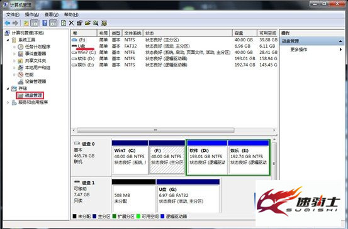Viewport: 348px width, 229px height.
Task: Open the 查看(V) menu
Action: (52, 14)
